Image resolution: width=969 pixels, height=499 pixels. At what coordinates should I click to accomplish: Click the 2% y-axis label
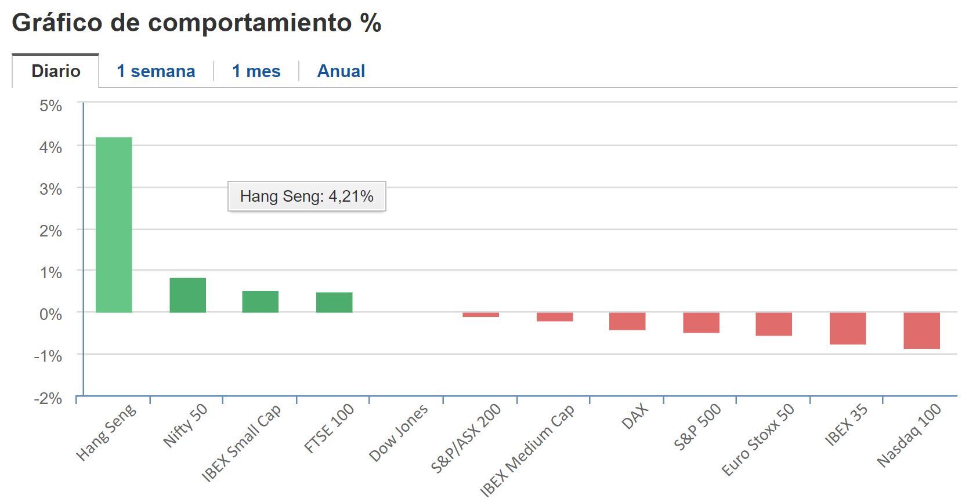50,231
